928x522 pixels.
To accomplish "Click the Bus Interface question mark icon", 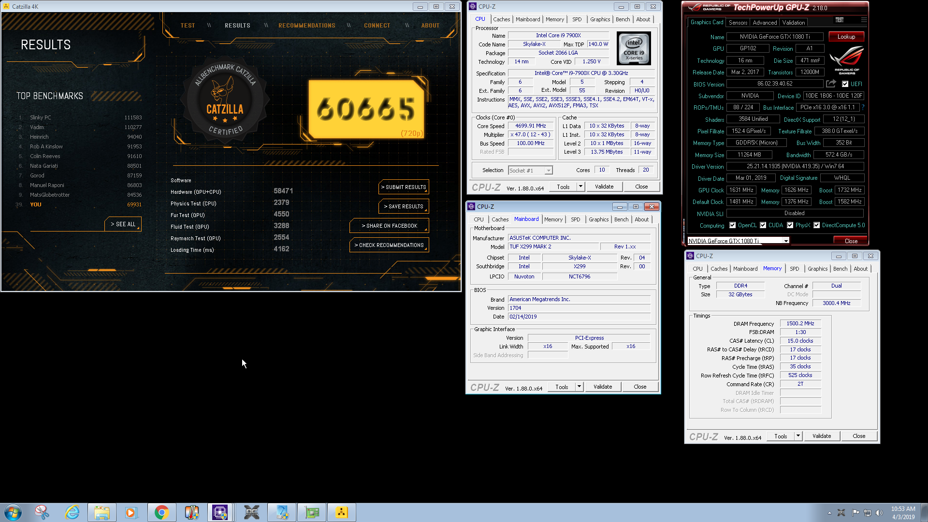I will pos(863,107).
